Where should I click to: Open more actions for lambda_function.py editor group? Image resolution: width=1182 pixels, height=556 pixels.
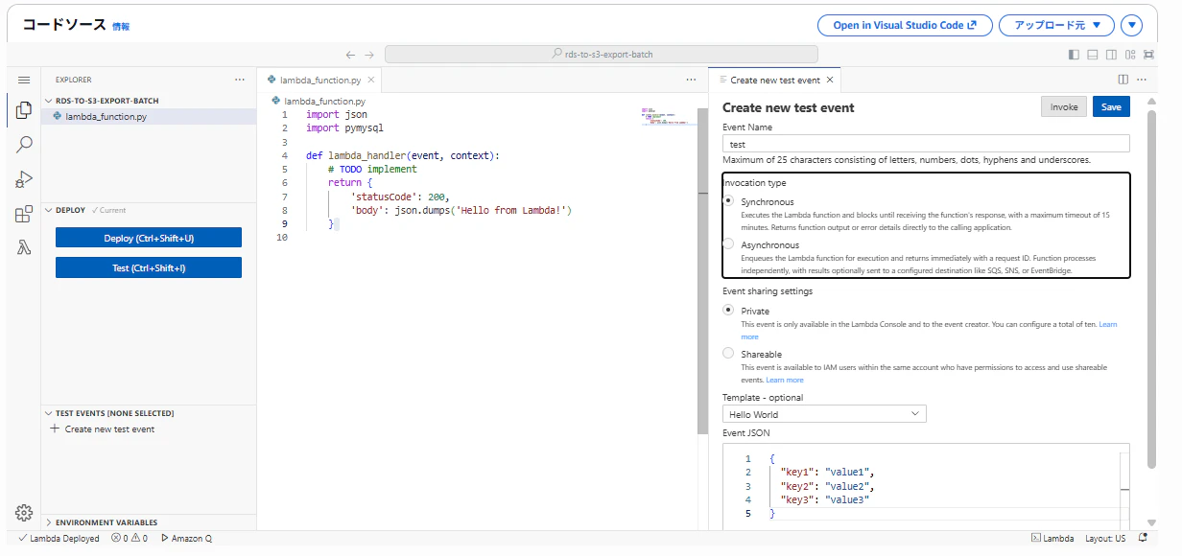(691, 80)
